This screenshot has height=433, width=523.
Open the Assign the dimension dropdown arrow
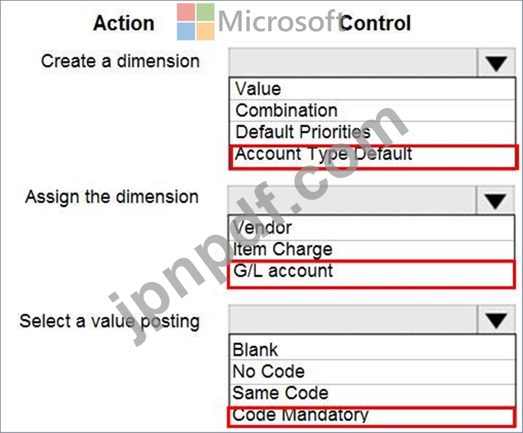pyautogui.click(x=496, y=201)
